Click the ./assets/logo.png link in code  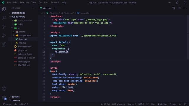[96, 20]
